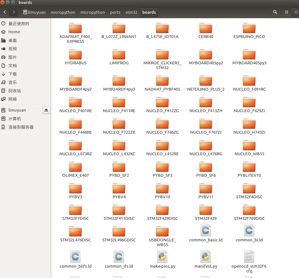Image resolution: width=299 pixels, height=278 pixels.
Task: Open 视频 in the sidebar
Action: [x=25, y=49]
